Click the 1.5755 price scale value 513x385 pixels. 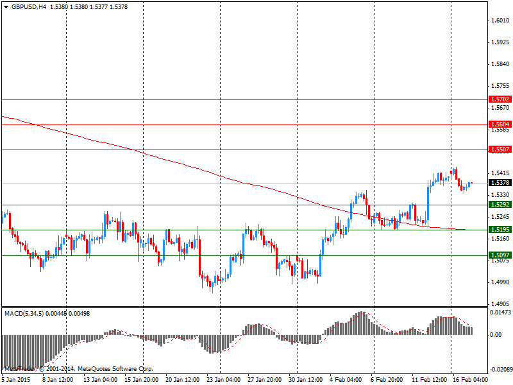(501, 86)
